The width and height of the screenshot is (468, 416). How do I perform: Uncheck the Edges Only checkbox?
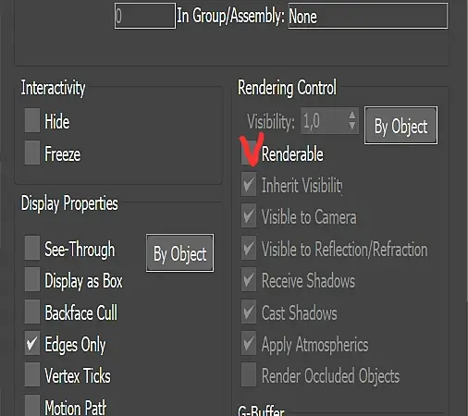[x=32, y=344]
